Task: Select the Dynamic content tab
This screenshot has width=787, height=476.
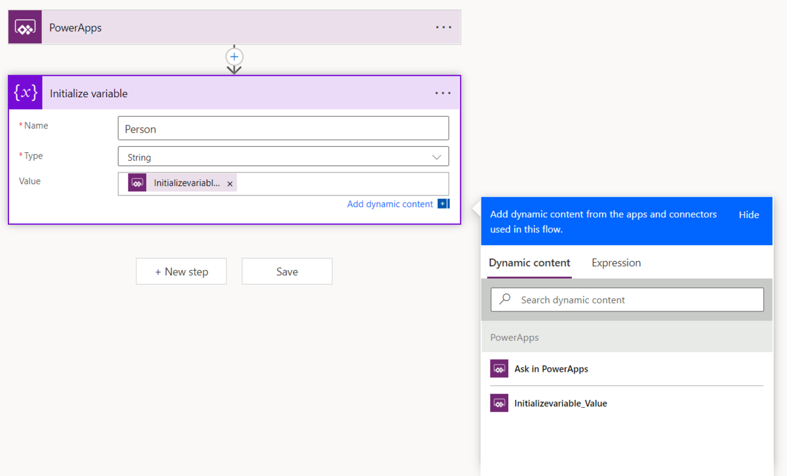Action: 529,263
